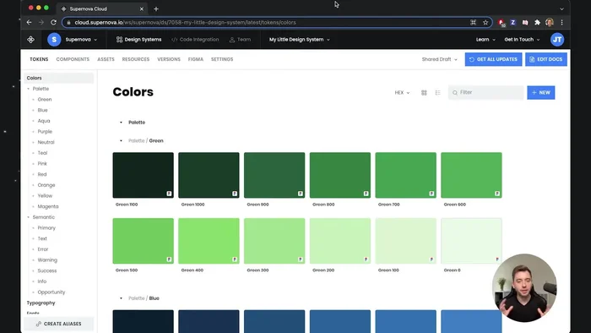Collapse the Semantic group in the sidebar
Screen dimensions: 591x333
coord(28,217)
